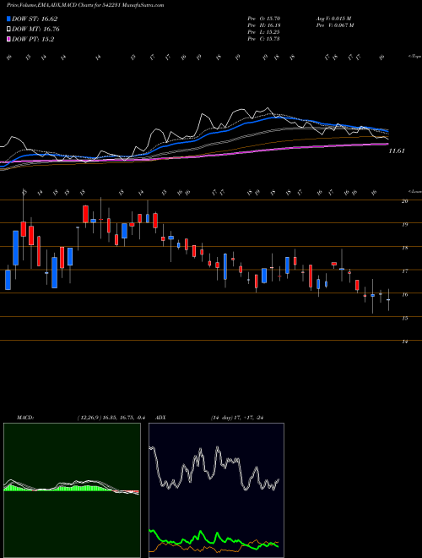Click the '(12,26,9) 16.35, 16.73, -0.4' readout
Screen dimensions: 422x558
pos(111,418)
